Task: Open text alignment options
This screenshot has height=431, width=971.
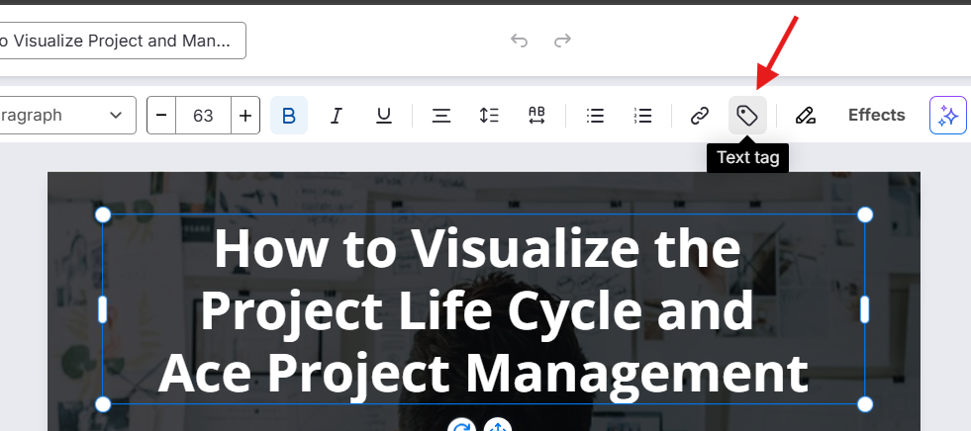Action: click(x=441, y=116)
